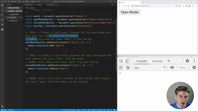Image resolution: width=198 pixels, height=111 pixels.
Task: Reload the page in the browser
Action: [125, 6]
